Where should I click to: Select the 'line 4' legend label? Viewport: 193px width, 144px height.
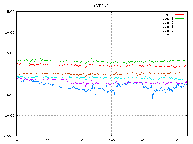pyautogui.click(x=168, y=26)
